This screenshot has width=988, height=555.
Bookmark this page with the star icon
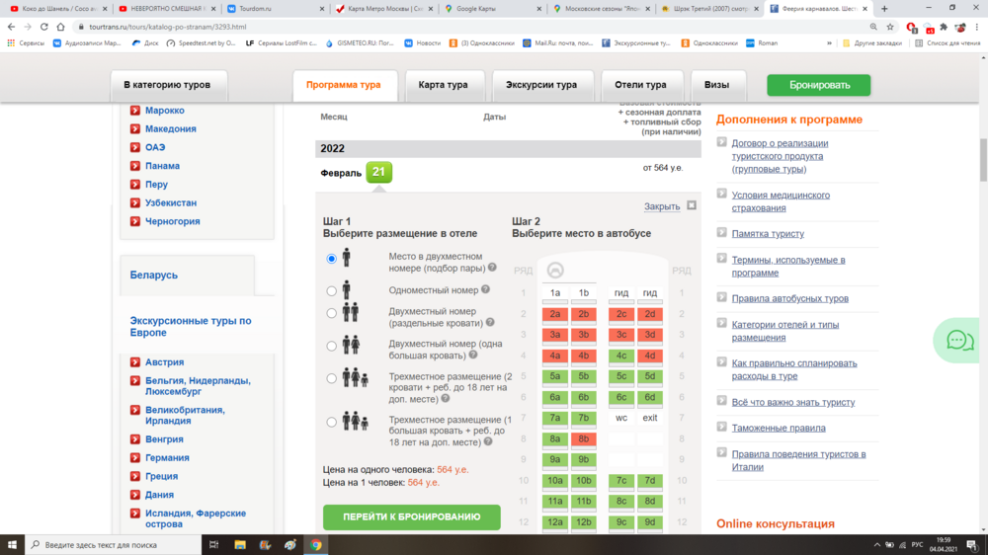click(893, 27)
